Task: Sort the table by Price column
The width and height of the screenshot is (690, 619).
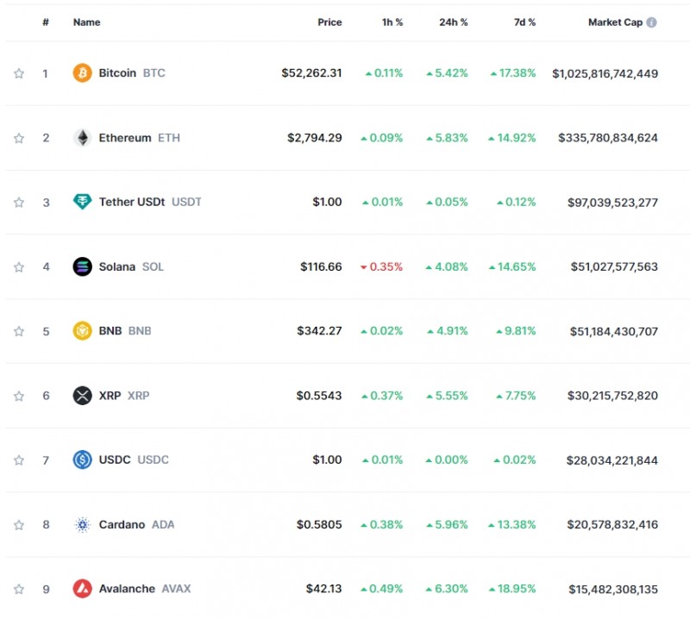Action: pos(329,22)
